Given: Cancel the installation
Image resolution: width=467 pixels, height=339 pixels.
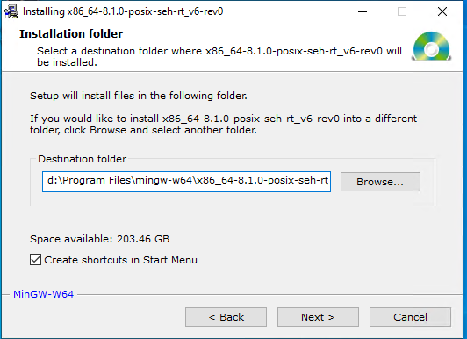Looking at the screenshot, I should [411, 317].
